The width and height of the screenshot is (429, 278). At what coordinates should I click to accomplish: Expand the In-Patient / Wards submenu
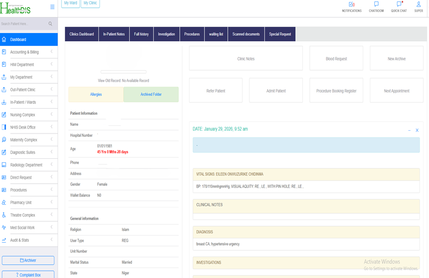click(x=51, y=102)
